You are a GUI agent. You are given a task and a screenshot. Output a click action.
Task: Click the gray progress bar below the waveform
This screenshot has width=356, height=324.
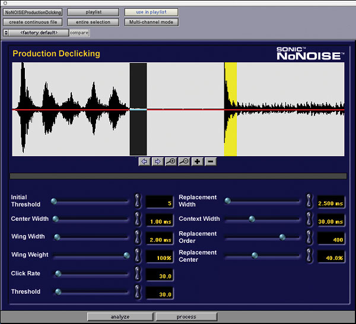178,176
